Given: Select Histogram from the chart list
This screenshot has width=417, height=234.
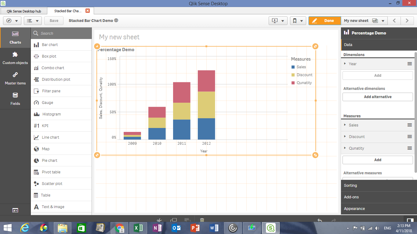Looking at the screenshot, I should (61, 114).
